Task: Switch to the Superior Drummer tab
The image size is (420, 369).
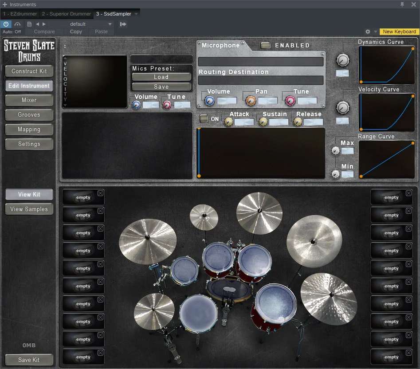Action: tap(67, 14)
